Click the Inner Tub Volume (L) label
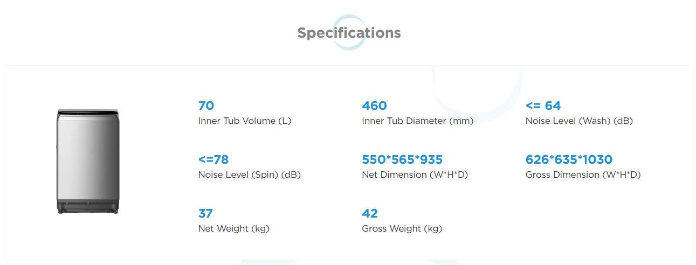This screenshot has height=265, width=696. coord(245,121)
